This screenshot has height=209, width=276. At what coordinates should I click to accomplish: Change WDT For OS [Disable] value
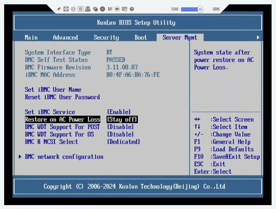coord(120,134)
